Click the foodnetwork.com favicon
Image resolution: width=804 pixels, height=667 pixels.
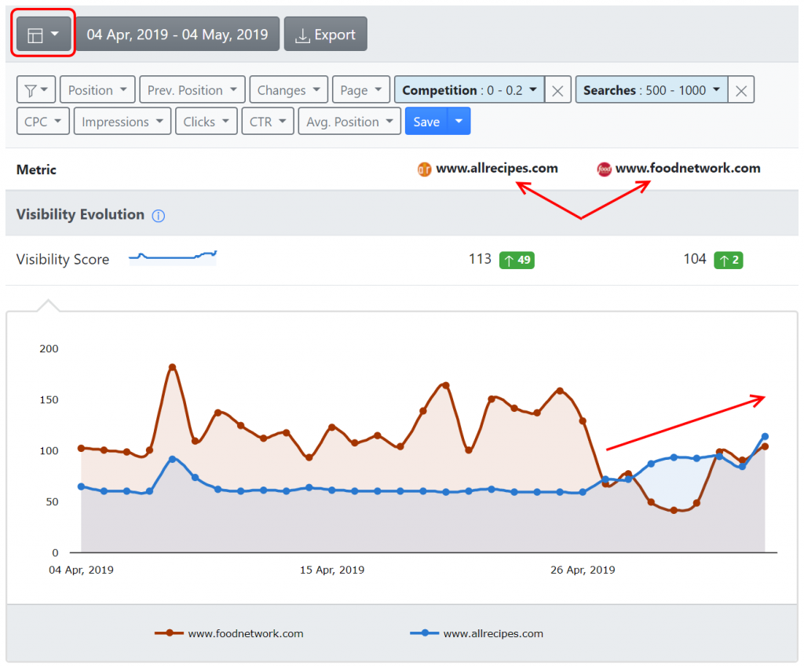click(x=604, y=169)
